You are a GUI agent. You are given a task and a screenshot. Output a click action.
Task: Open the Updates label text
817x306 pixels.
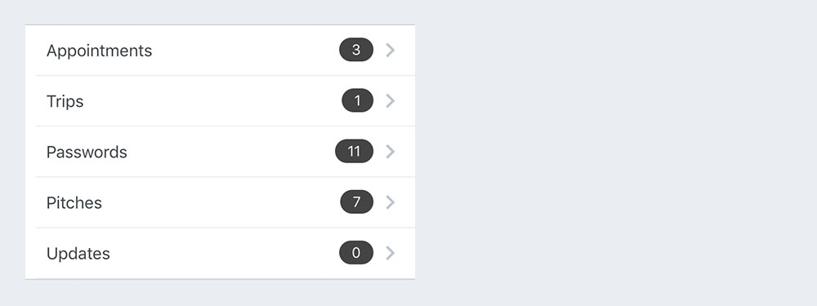pyautogui.click(x=78, y=254)
